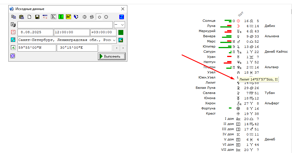Screen dimensions: 292x153
Task: Click the Paste clipboard icon
Action: coord(22,17)
